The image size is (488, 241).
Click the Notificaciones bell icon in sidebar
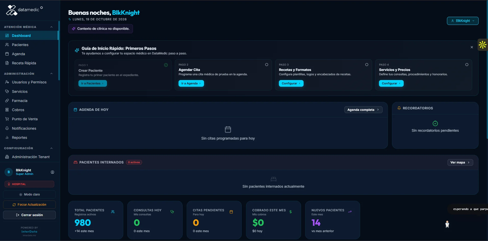(x=7, y=128)
